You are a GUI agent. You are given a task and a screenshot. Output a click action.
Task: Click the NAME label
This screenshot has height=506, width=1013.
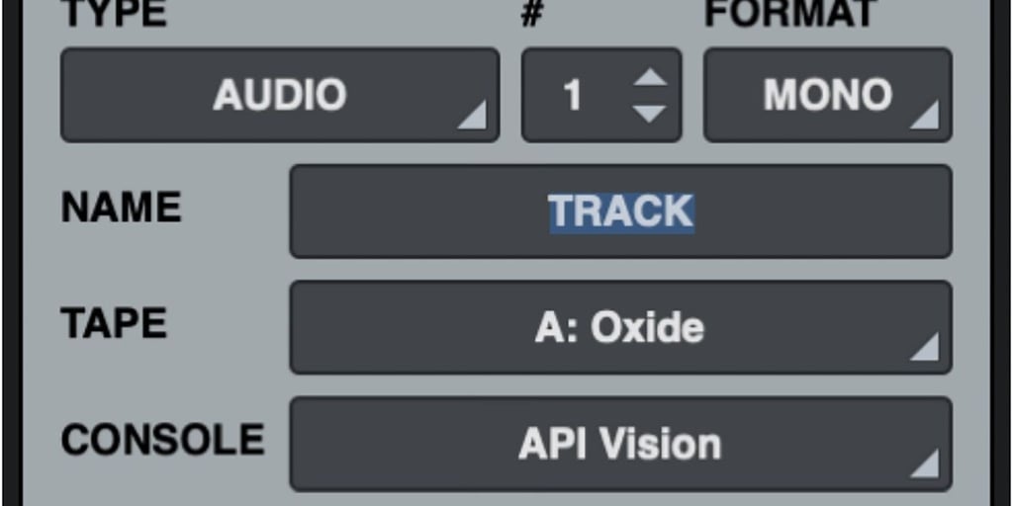[x=122, y=208]
